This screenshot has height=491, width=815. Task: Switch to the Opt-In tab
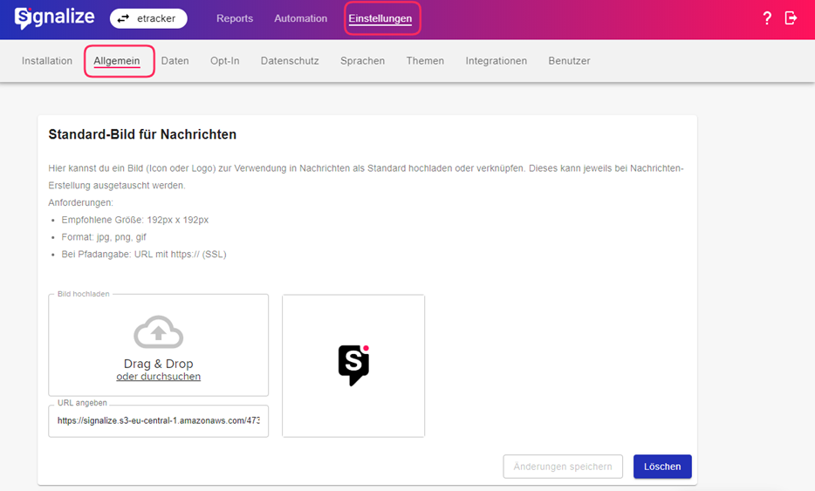coord(225,61)
